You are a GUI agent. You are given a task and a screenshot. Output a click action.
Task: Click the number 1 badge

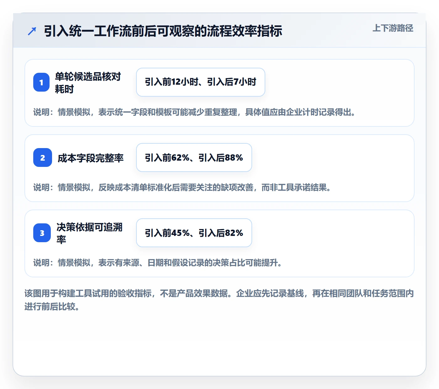tap(41, 82)
